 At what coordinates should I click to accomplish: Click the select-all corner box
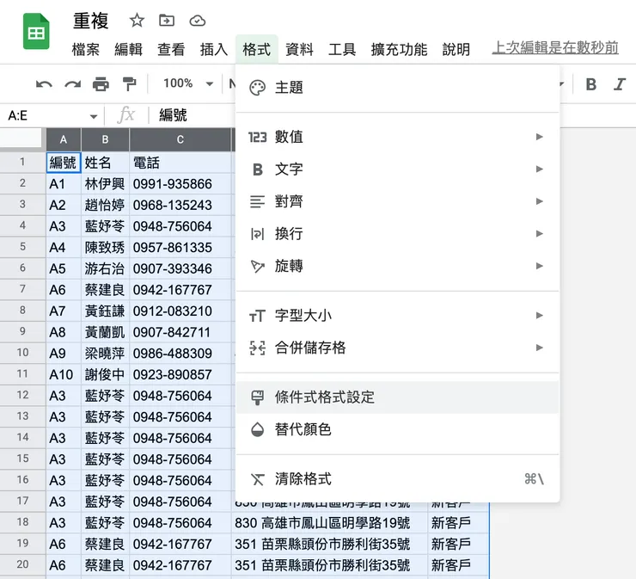(22, 139)
